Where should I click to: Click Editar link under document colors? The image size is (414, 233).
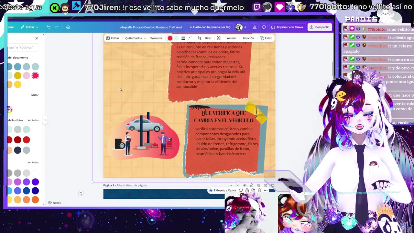35,95
